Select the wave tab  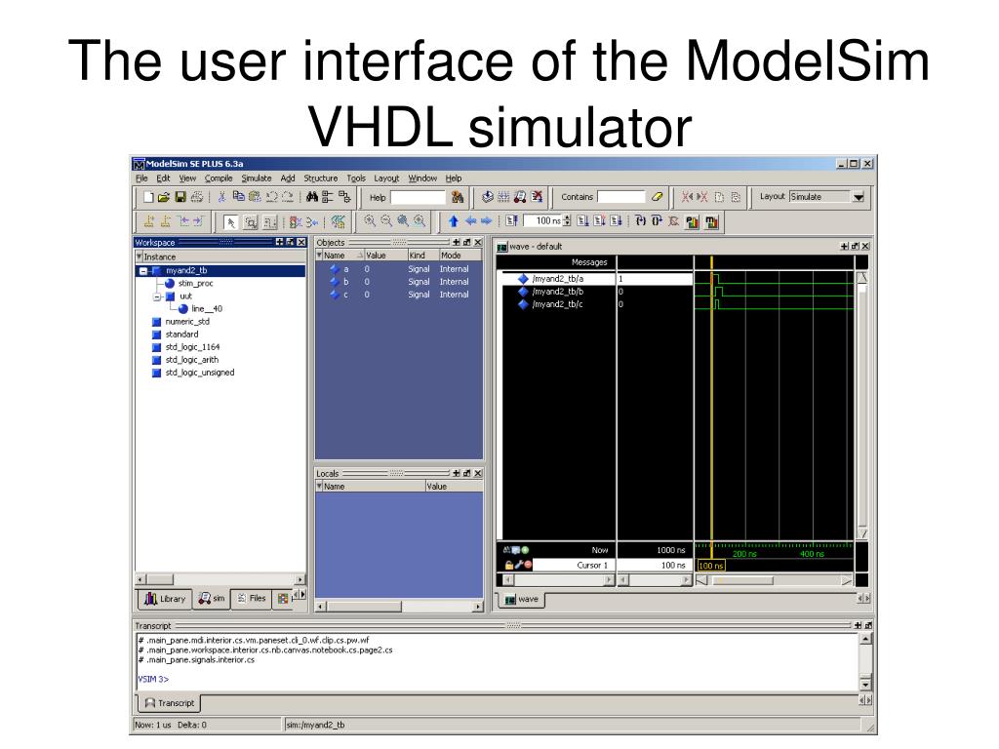(521, 600)
